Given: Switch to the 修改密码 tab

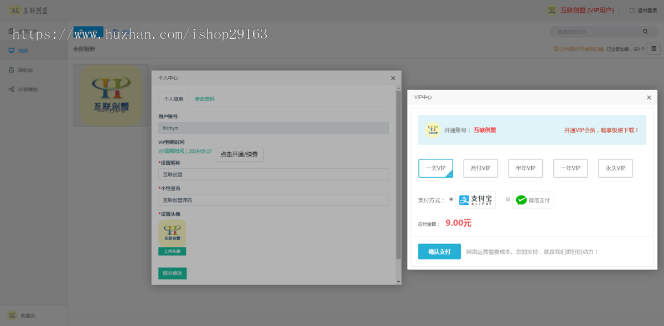Looking at the screenshot, I should 205,99.
